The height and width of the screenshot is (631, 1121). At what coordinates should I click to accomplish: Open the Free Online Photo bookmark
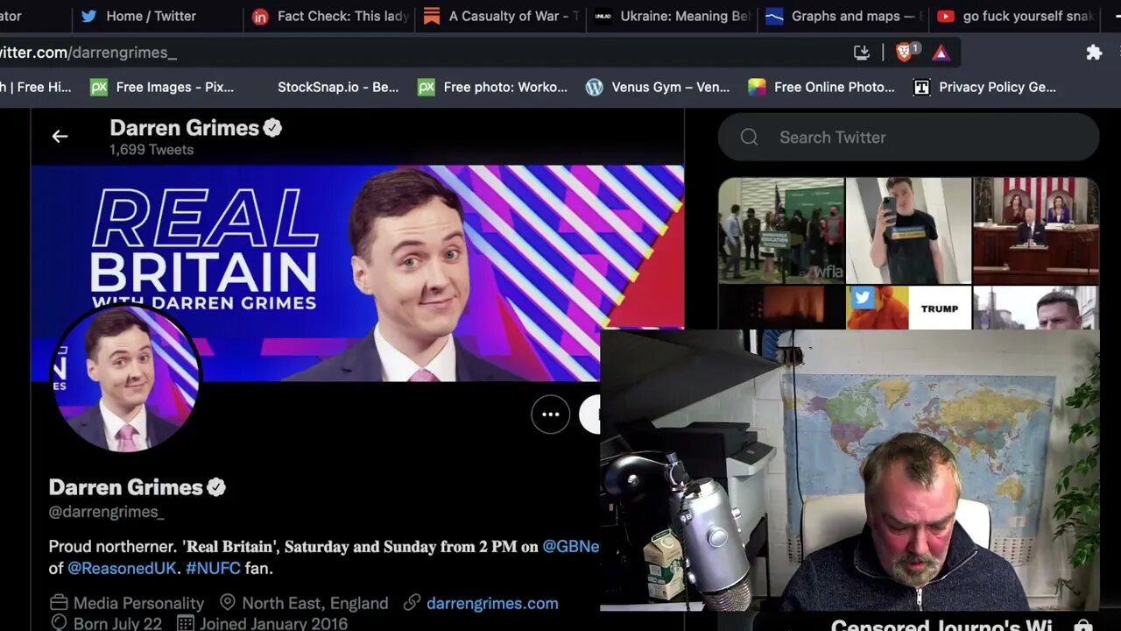point(821,87)
